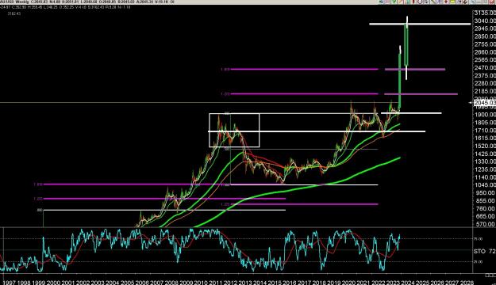Select the 2026 year label on time axis

pyautogui.click(x=437, y=282)
